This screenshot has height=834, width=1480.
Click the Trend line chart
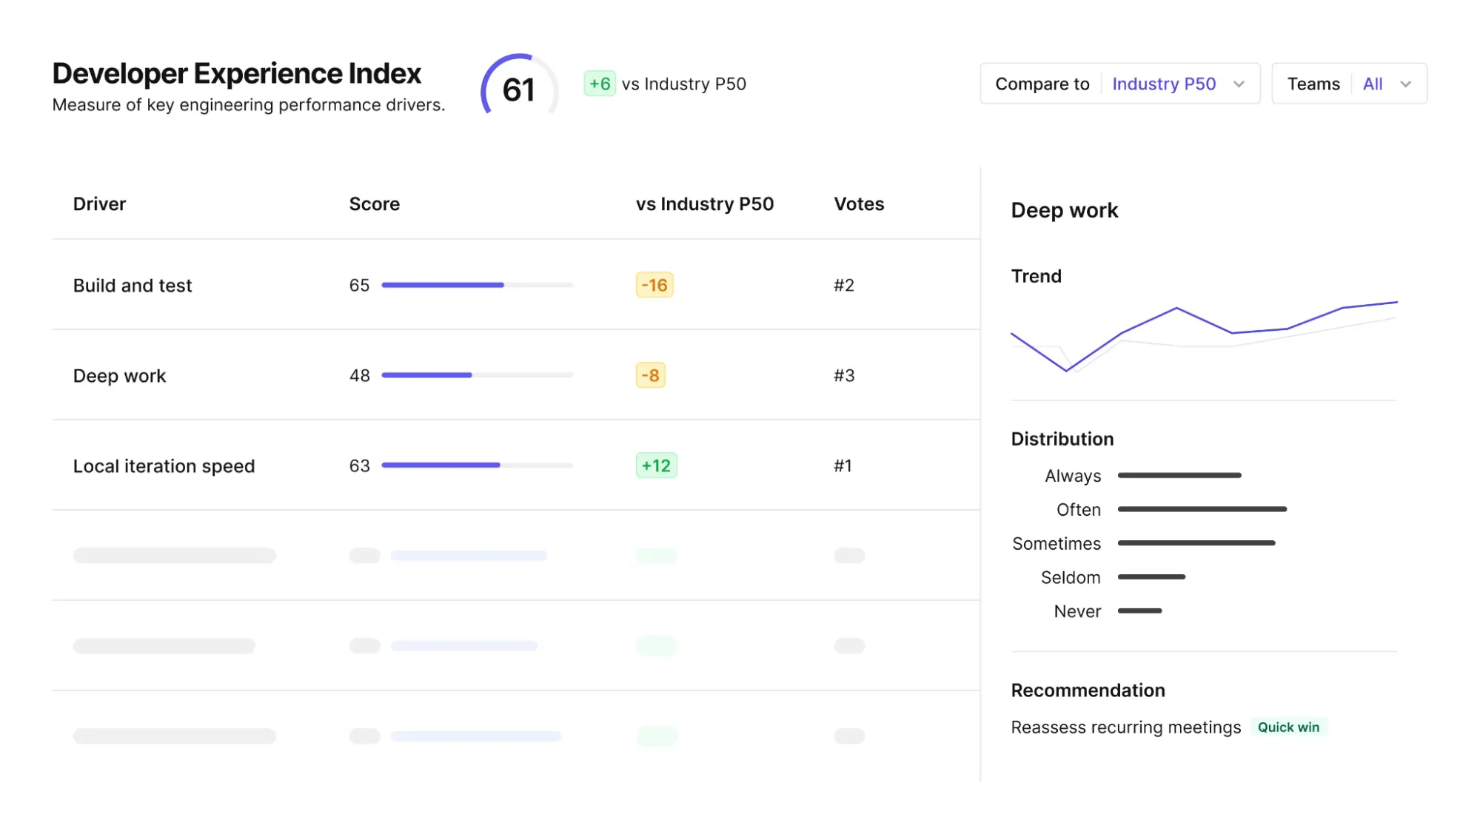point(1199,333)
